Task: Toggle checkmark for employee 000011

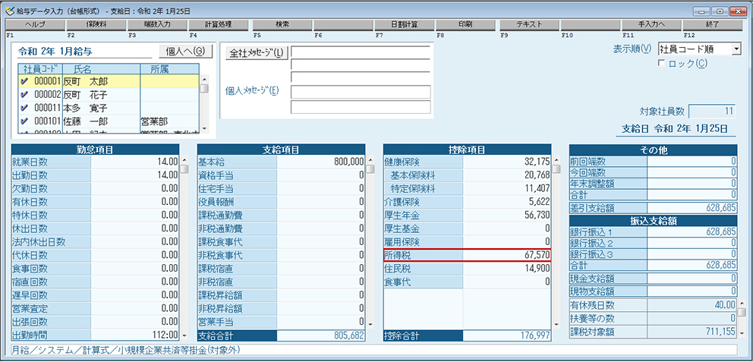Action: click(24, 109)
